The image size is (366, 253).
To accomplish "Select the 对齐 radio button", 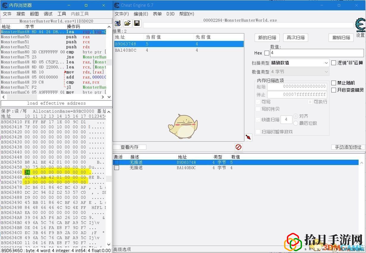I will click(296, 116).
